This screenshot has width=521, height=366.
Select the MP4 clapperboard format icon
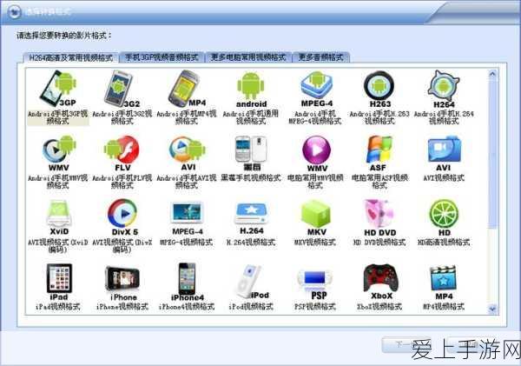(x=444, y=283)
